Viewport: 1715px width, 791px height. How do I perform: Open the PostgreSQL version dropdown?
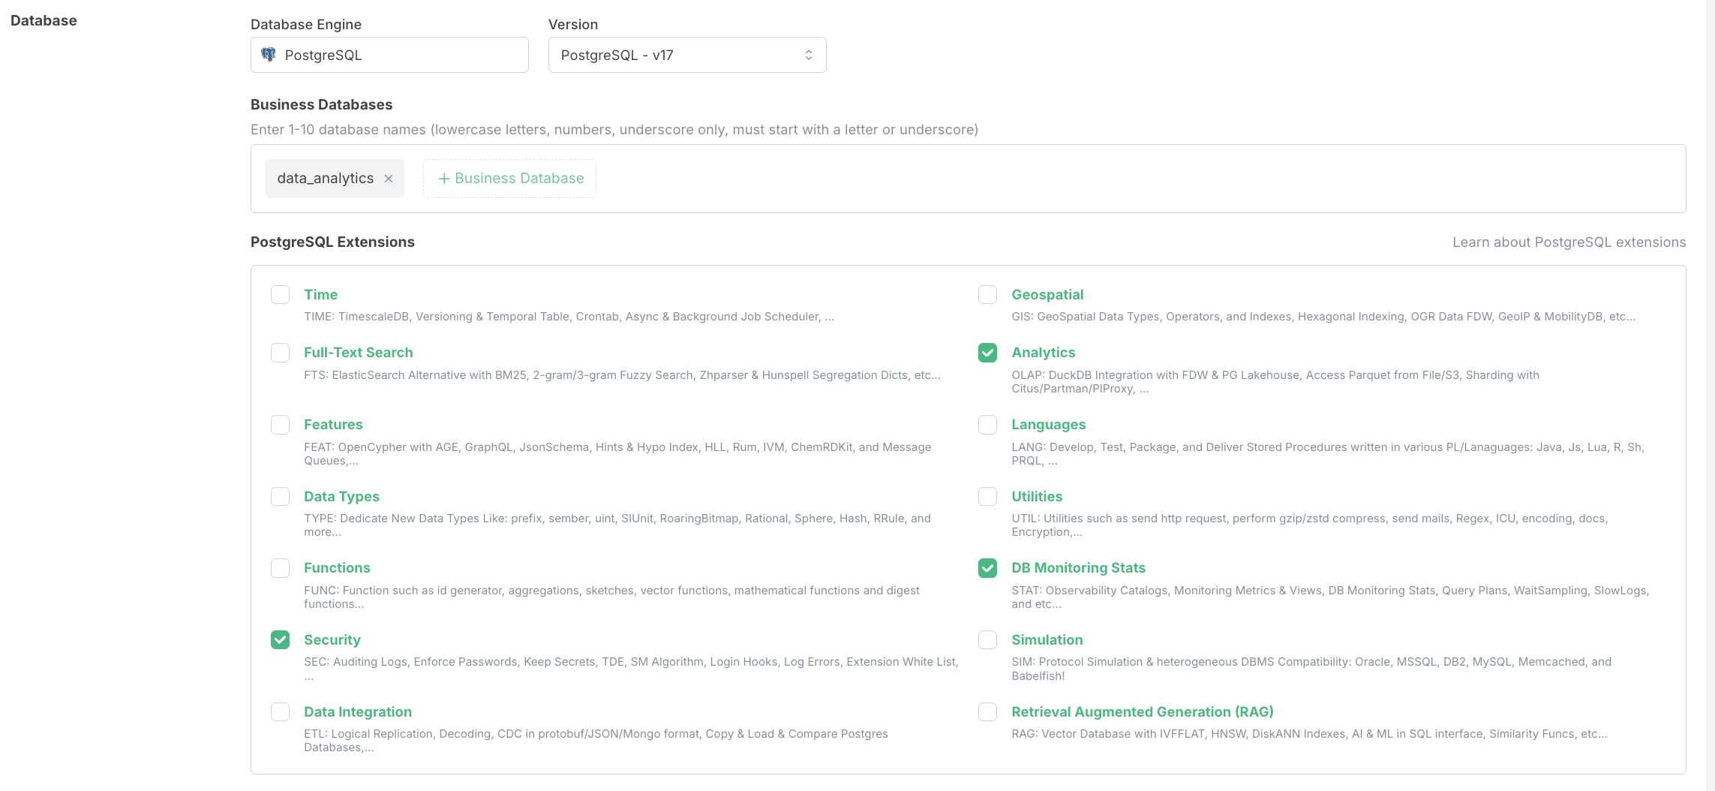(x=687, y=55)
